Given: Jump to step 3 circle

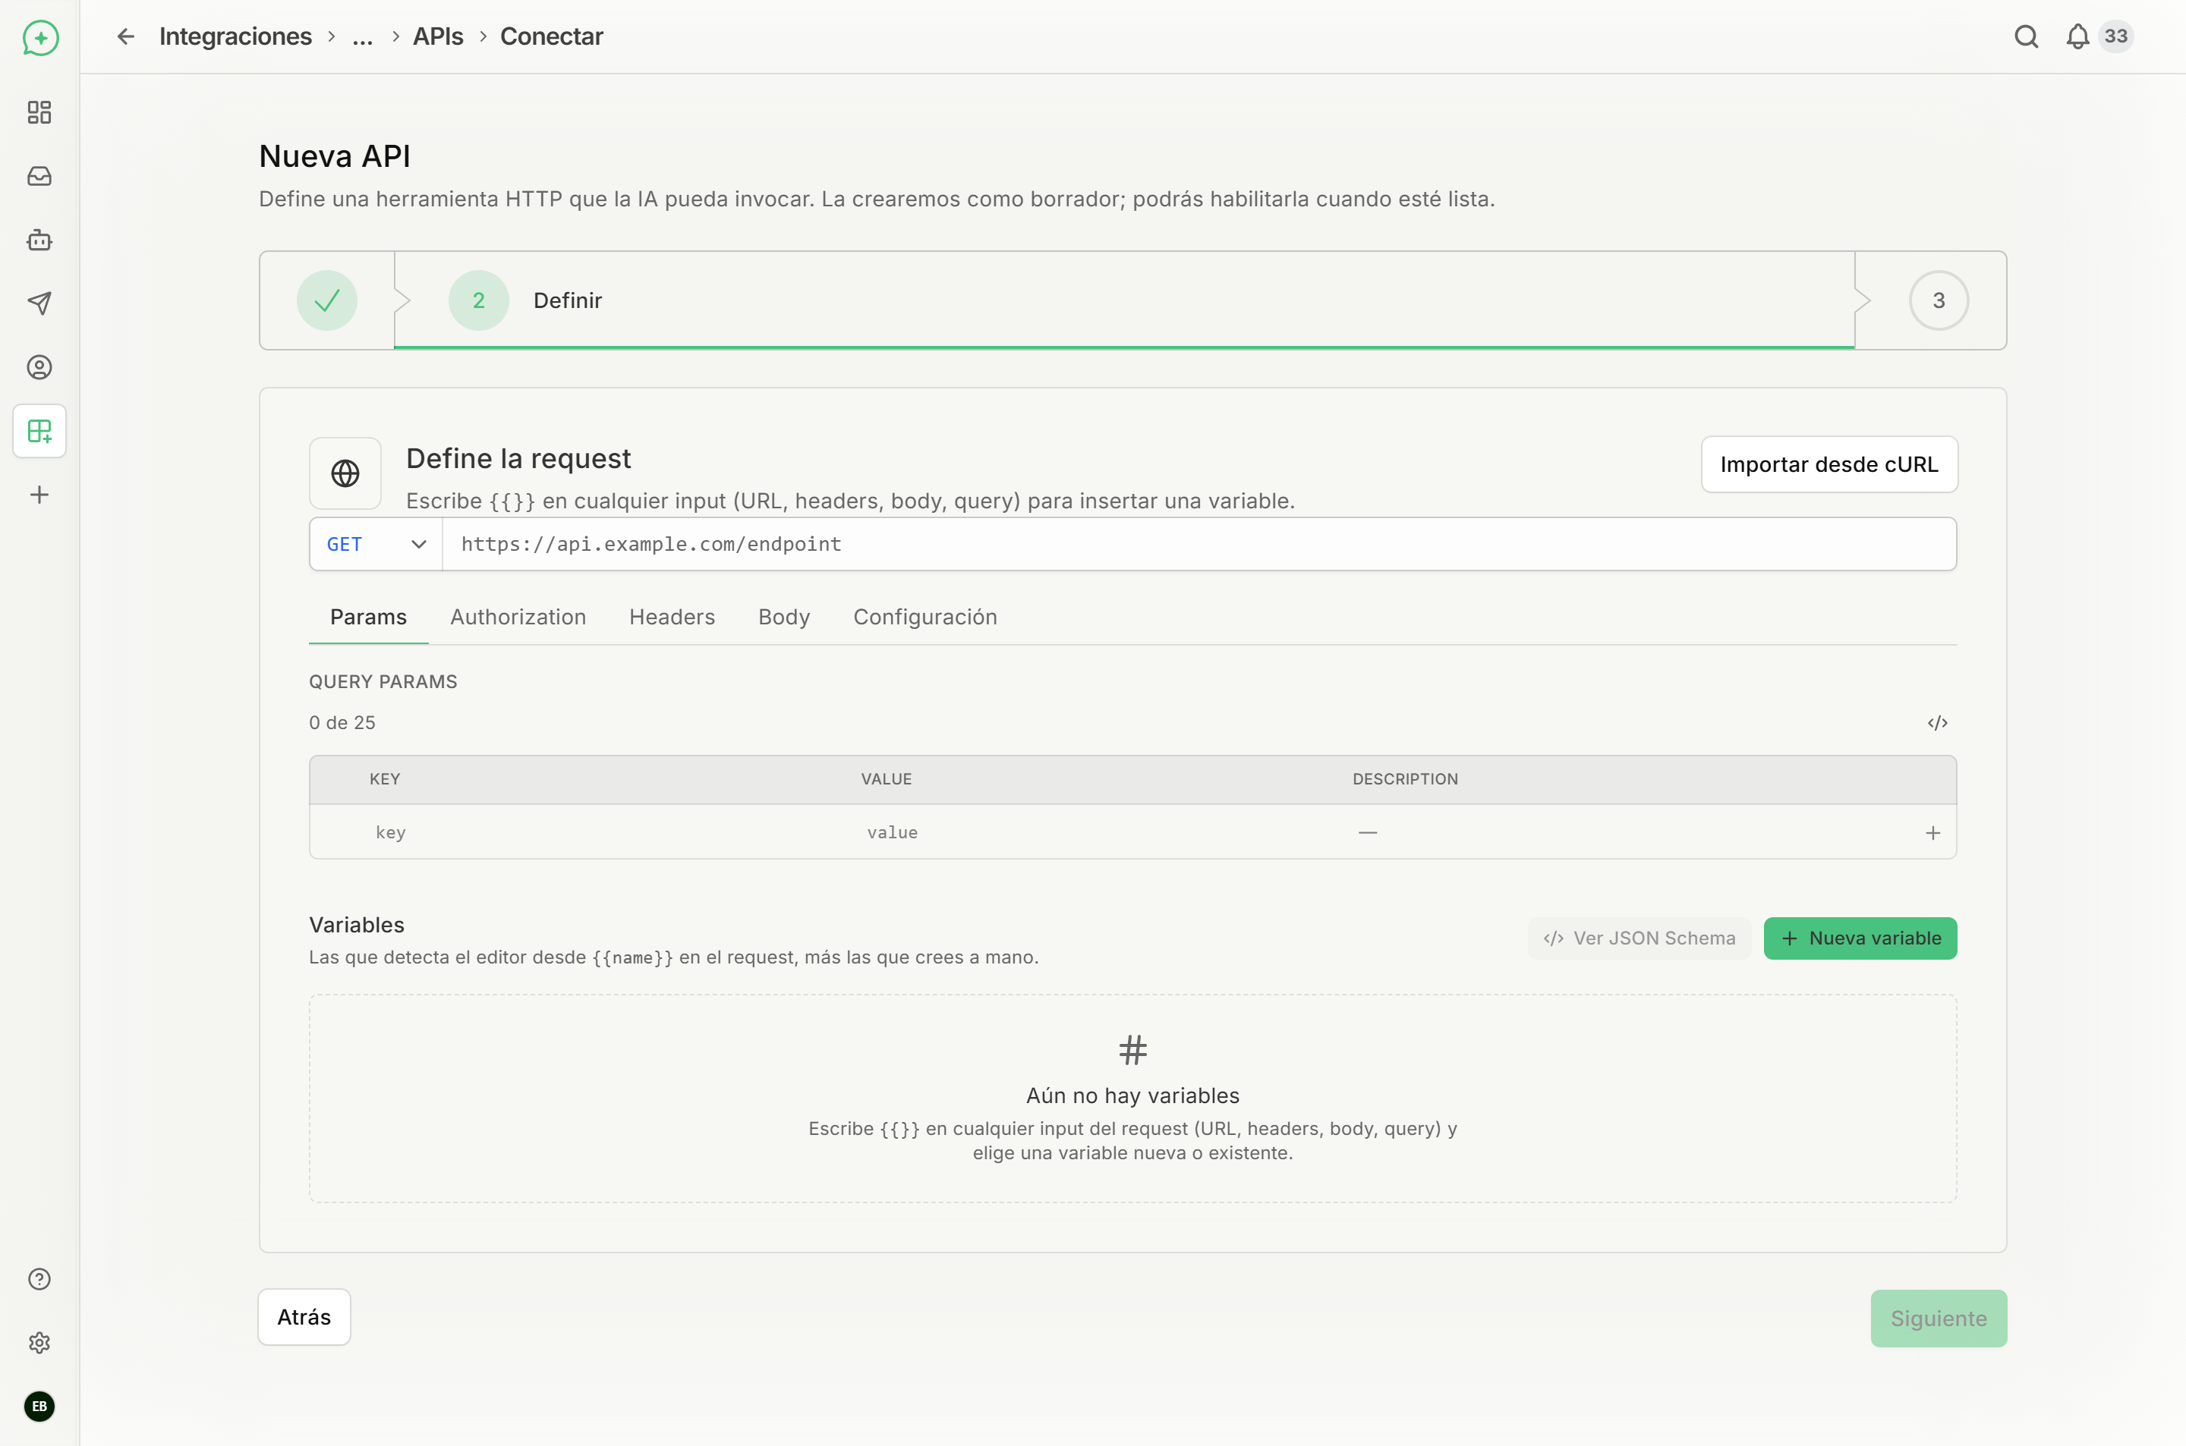Looking at the screenshot, I should (x=1939, y=300).
